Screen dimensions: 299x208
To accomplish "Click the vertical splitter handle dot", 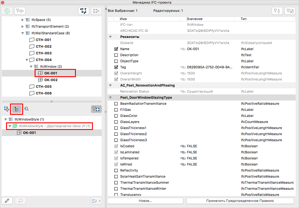I will (x=106, y=112).
